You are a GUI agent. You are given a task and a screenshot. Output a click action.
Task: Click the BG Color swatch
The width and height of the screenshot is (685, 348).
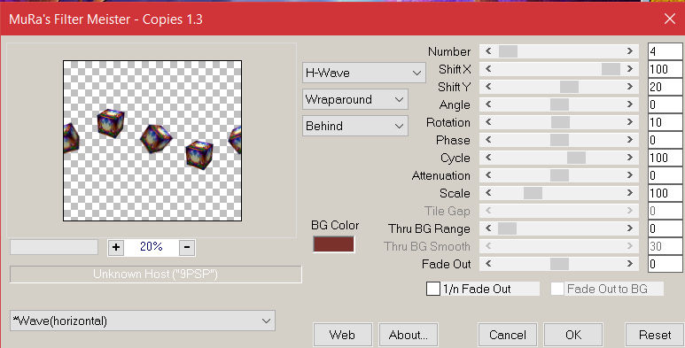333,244
